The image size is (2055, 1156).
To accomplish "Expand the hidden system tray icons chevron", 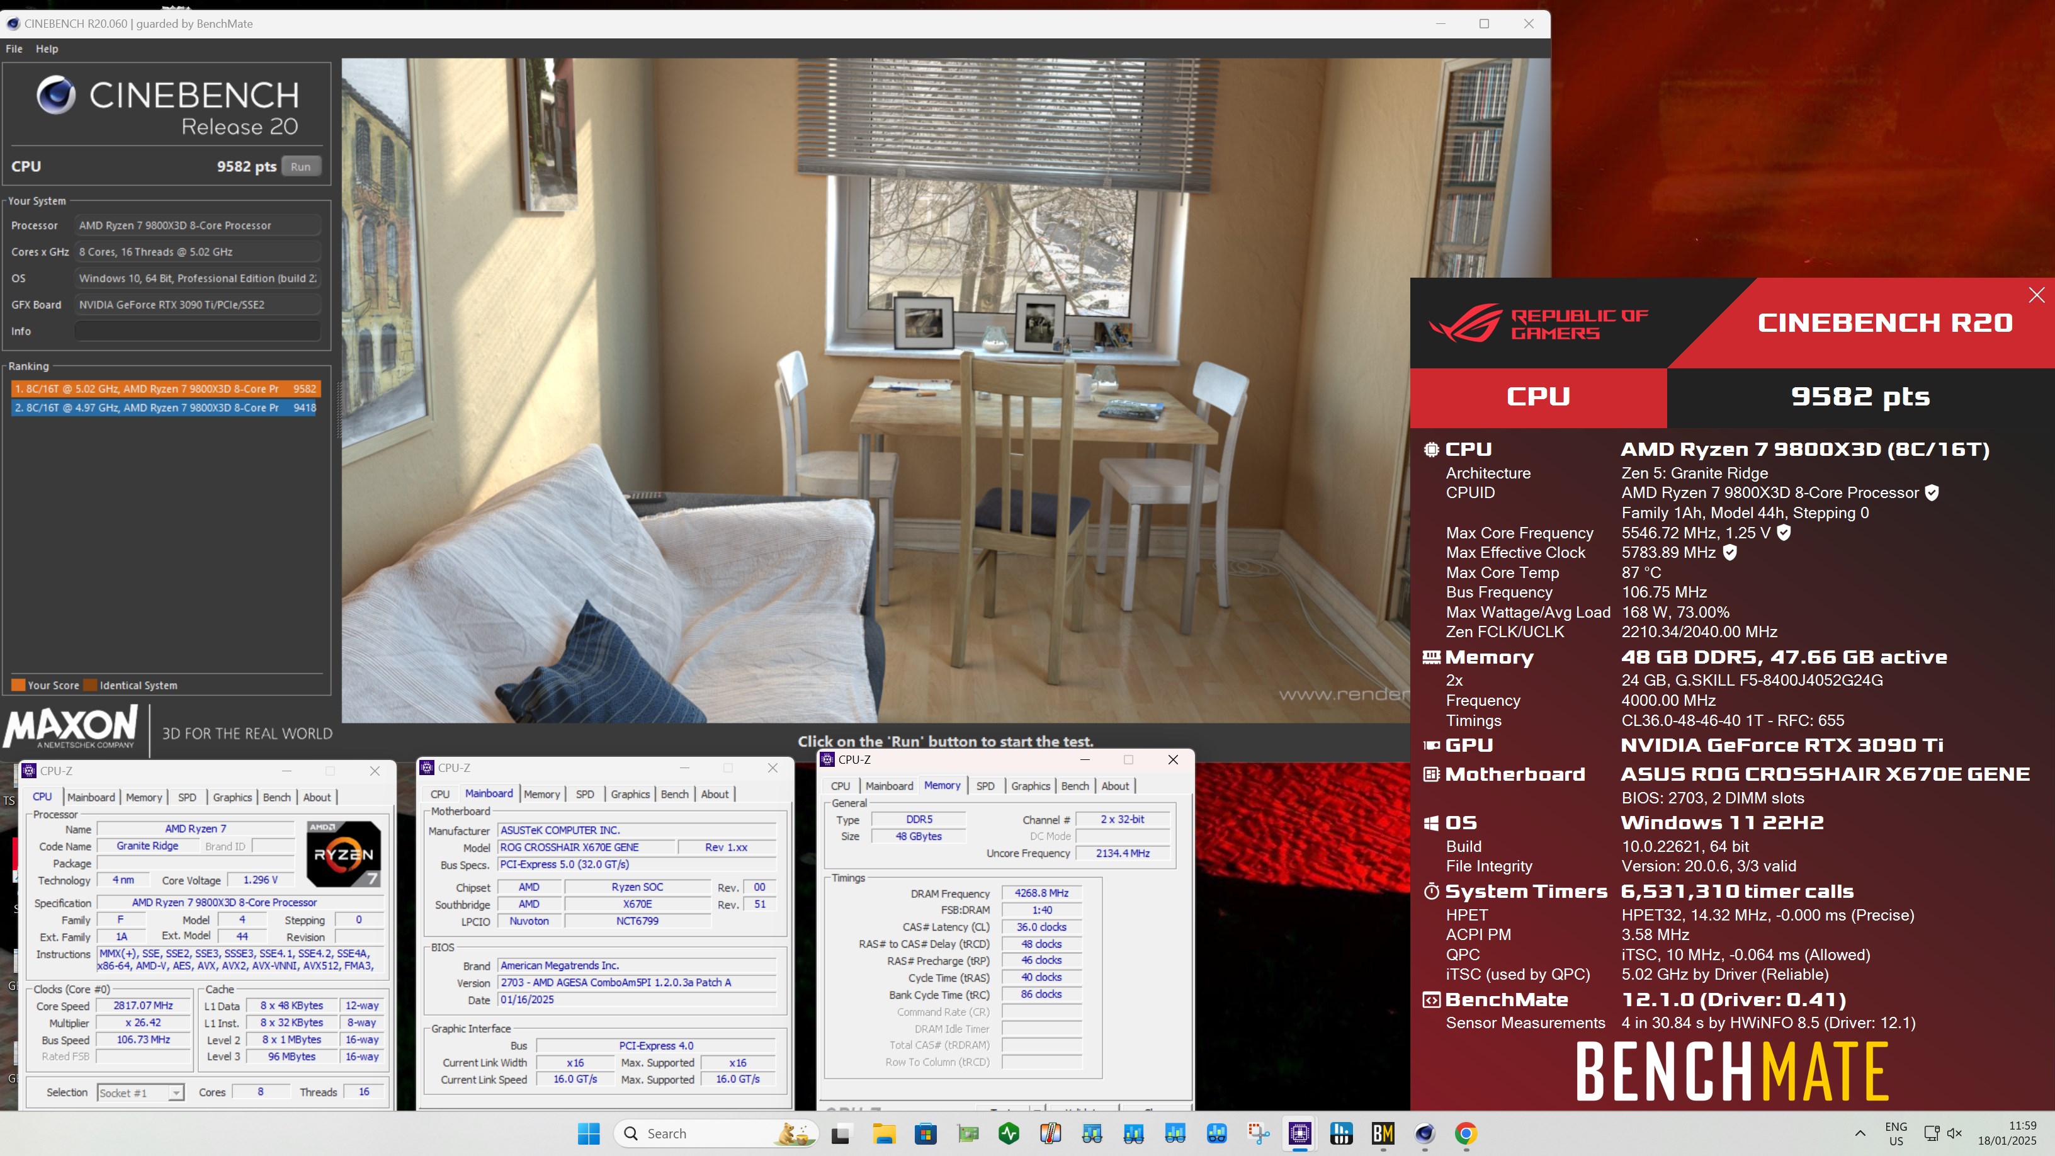I will coord(1860,1134).
